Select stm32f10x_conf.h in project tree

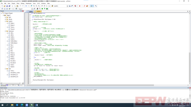[x=15, y=73]
